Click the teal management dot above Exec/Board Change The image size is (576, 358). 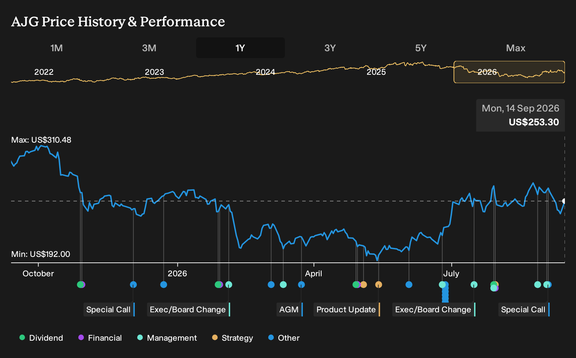point(229,285)
